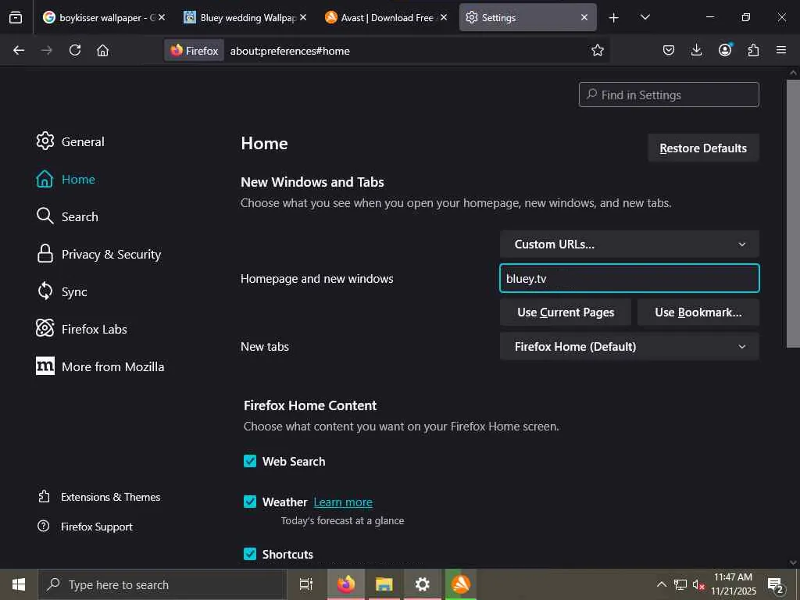The width and height of the screenshot is (800, 600).
Task: Open Windows Start menu
Action: (19, 584)
